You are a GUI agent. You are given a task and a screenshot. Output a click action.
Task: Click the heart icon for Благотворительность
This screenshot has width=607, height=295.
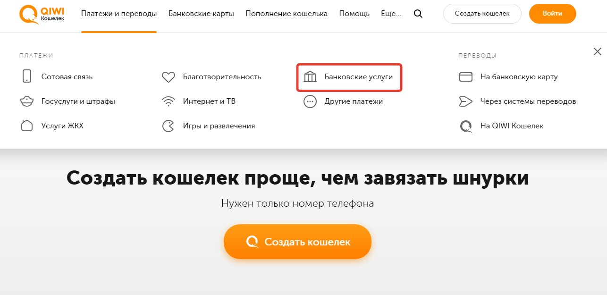click(169, 76)
